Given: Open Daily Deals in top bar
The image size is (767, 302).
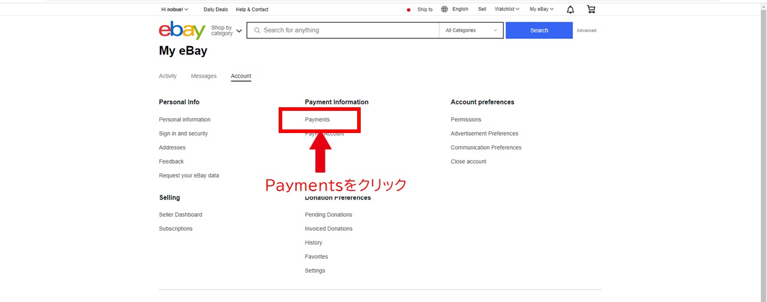Looking at the screenshot, I should pos(216,10).
